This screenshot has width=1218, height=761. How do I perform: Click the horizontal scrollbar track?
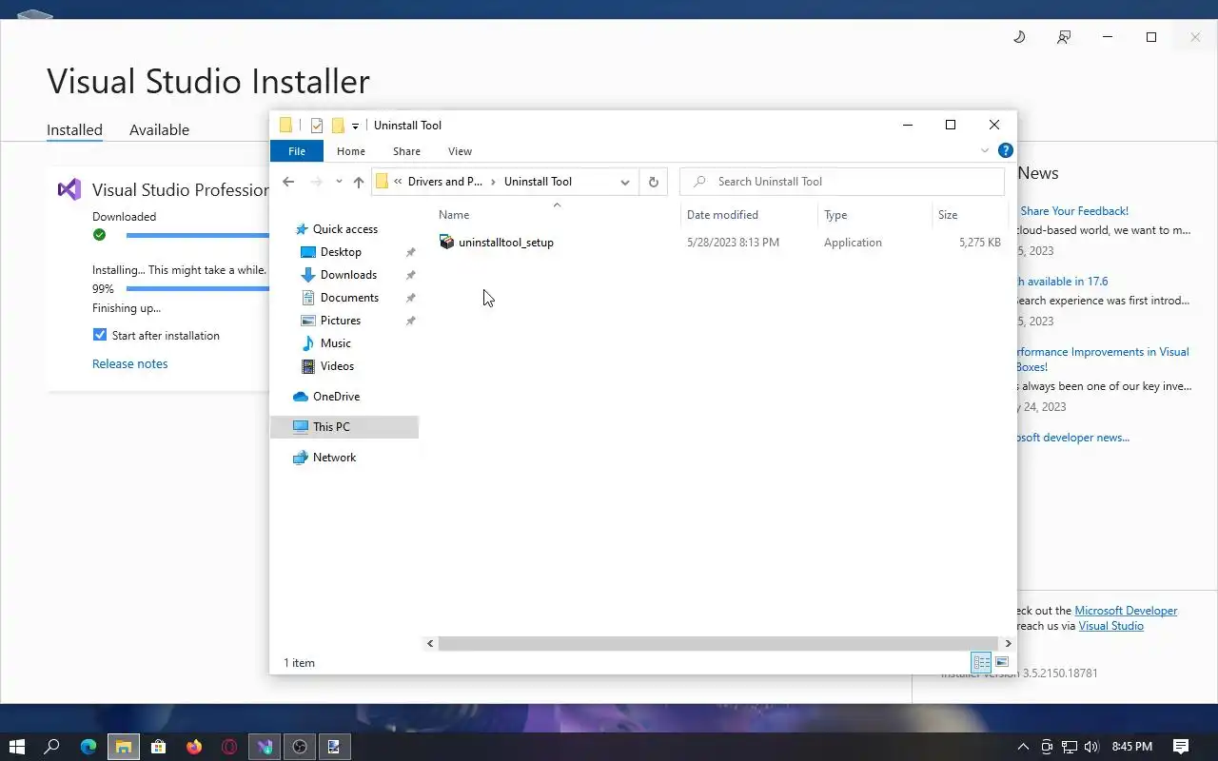(x=718, y=644)
